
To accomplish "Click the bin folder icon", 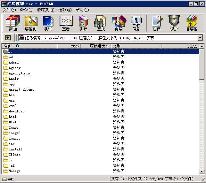I will (x=6, y=95).
